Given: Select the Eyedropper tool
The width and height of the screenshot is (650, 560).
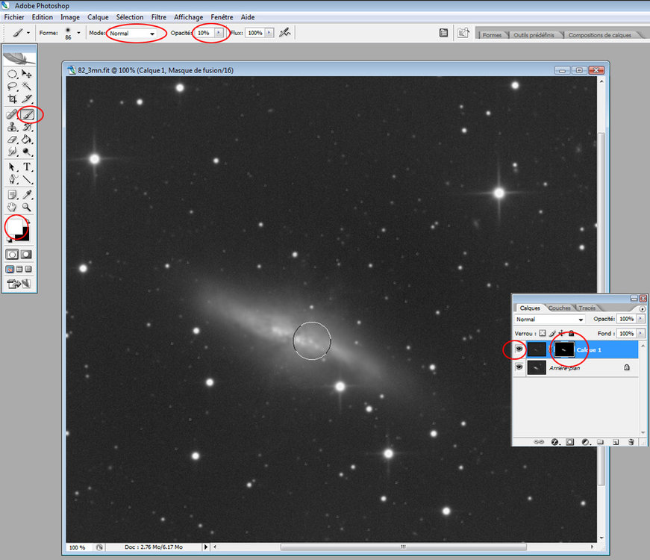Looking at the screenshot, I should coord(27,194).
